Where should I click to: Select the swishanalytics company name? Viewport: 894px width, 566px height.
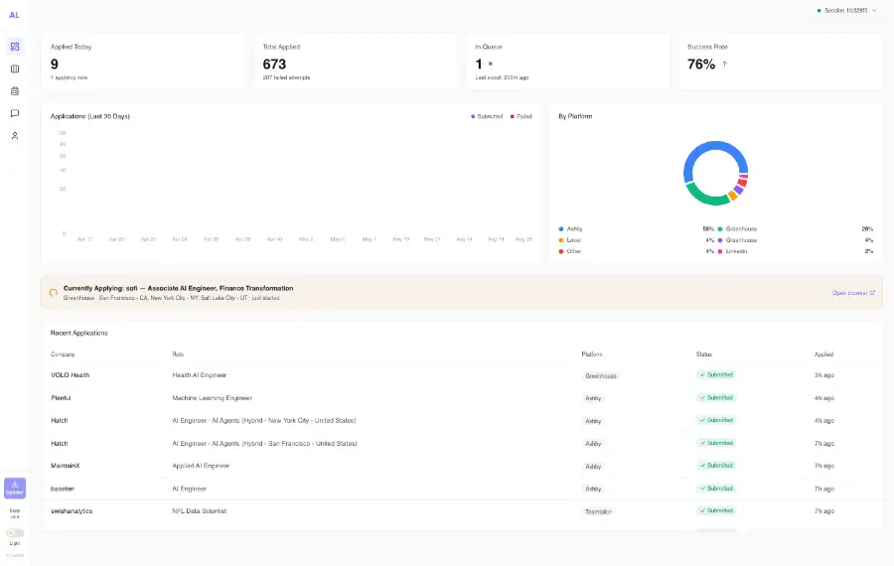[72, 511]
